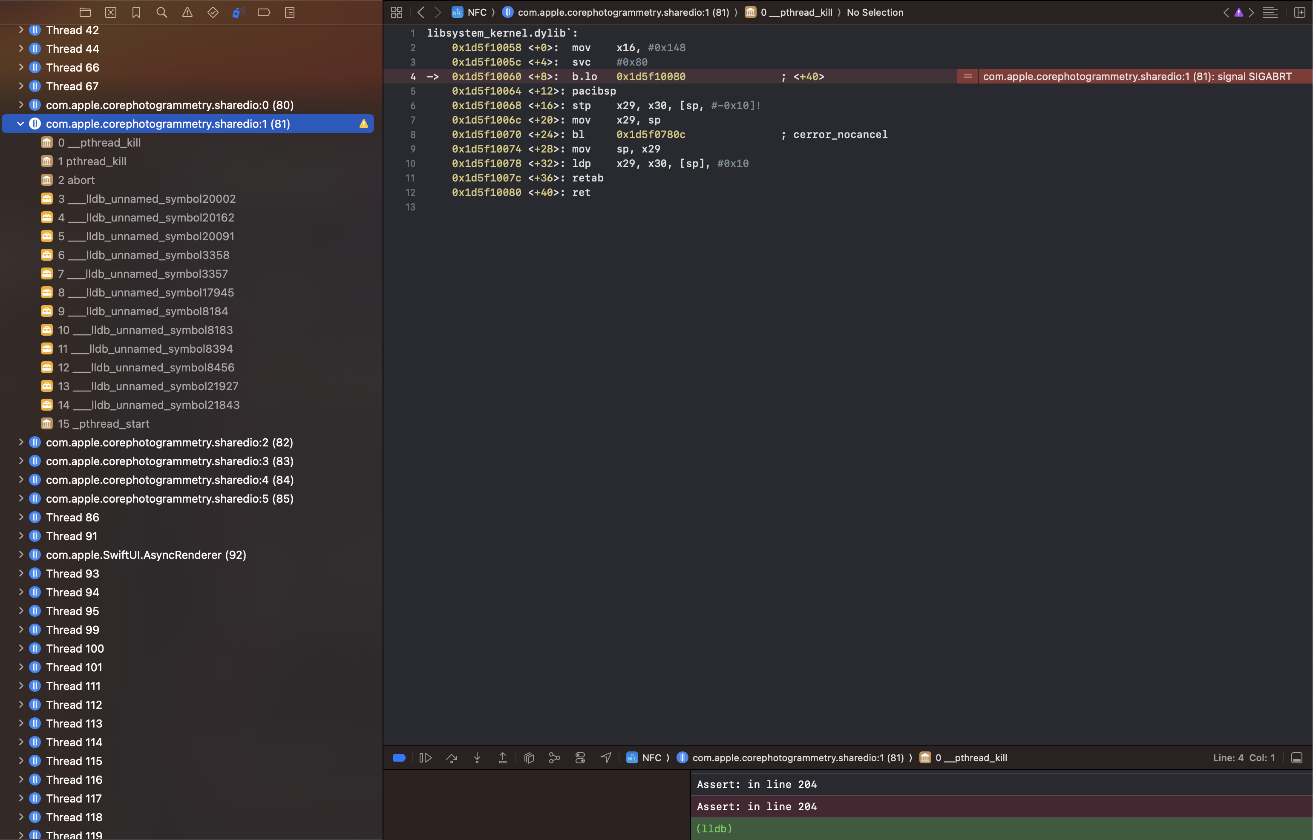Open the Issue navigator warning icon

point(187,12)
